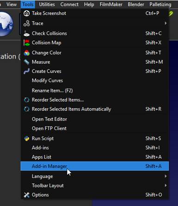The width and height of the screenshot is (178, 206).
Task: Open the FilmMaker menu
Action: (111, 4)
